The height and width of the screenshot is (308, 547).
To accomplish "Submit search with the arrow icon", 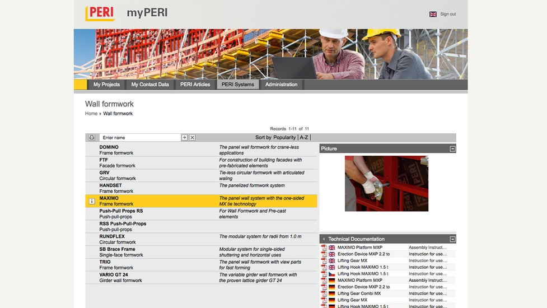I will pyautogui.click(x=184, y=138).
